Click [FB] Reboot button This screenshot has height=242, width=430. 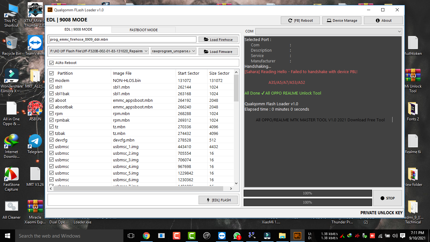[x=301, y=20]
